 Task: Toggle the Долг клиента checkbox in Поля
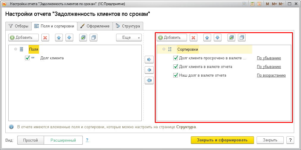(27, 58)
